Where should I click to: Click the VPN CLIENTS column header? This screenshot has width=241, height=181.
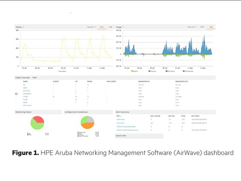pos(111,81)
